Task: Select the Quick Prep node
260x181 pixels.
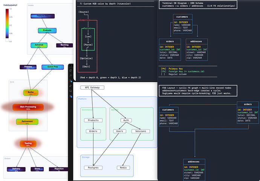Action: pyautogui.click(x=52, y=67)
